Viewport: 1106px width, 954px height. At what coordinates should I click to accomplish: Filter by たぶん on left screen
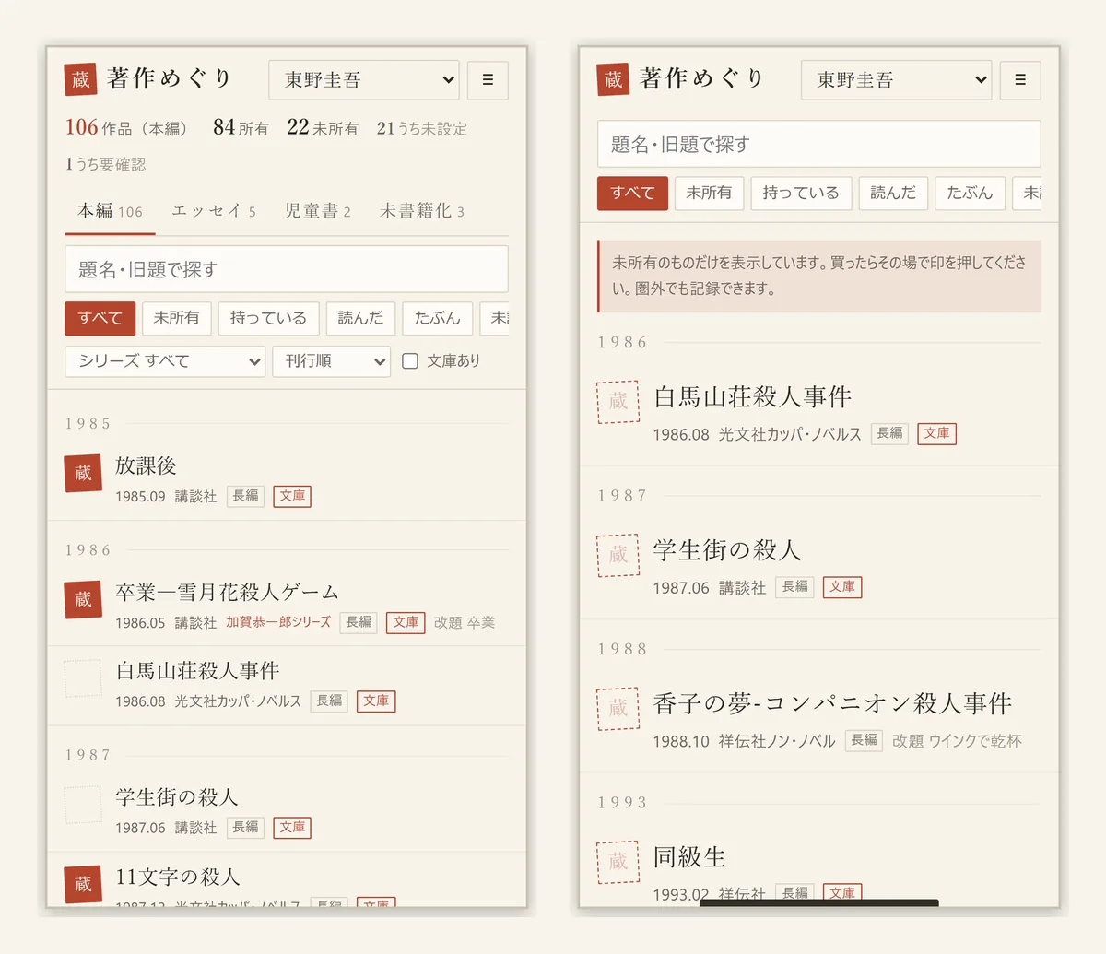(438, 318)
